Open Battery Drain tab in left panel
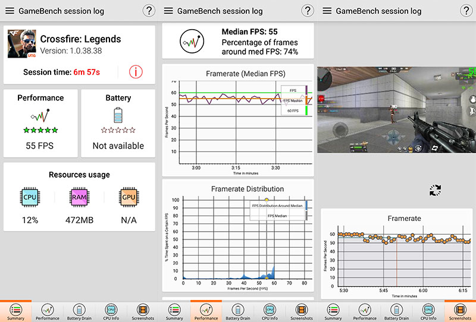The image size is (476, 322). pyautogui.click(x=79, y=312)
